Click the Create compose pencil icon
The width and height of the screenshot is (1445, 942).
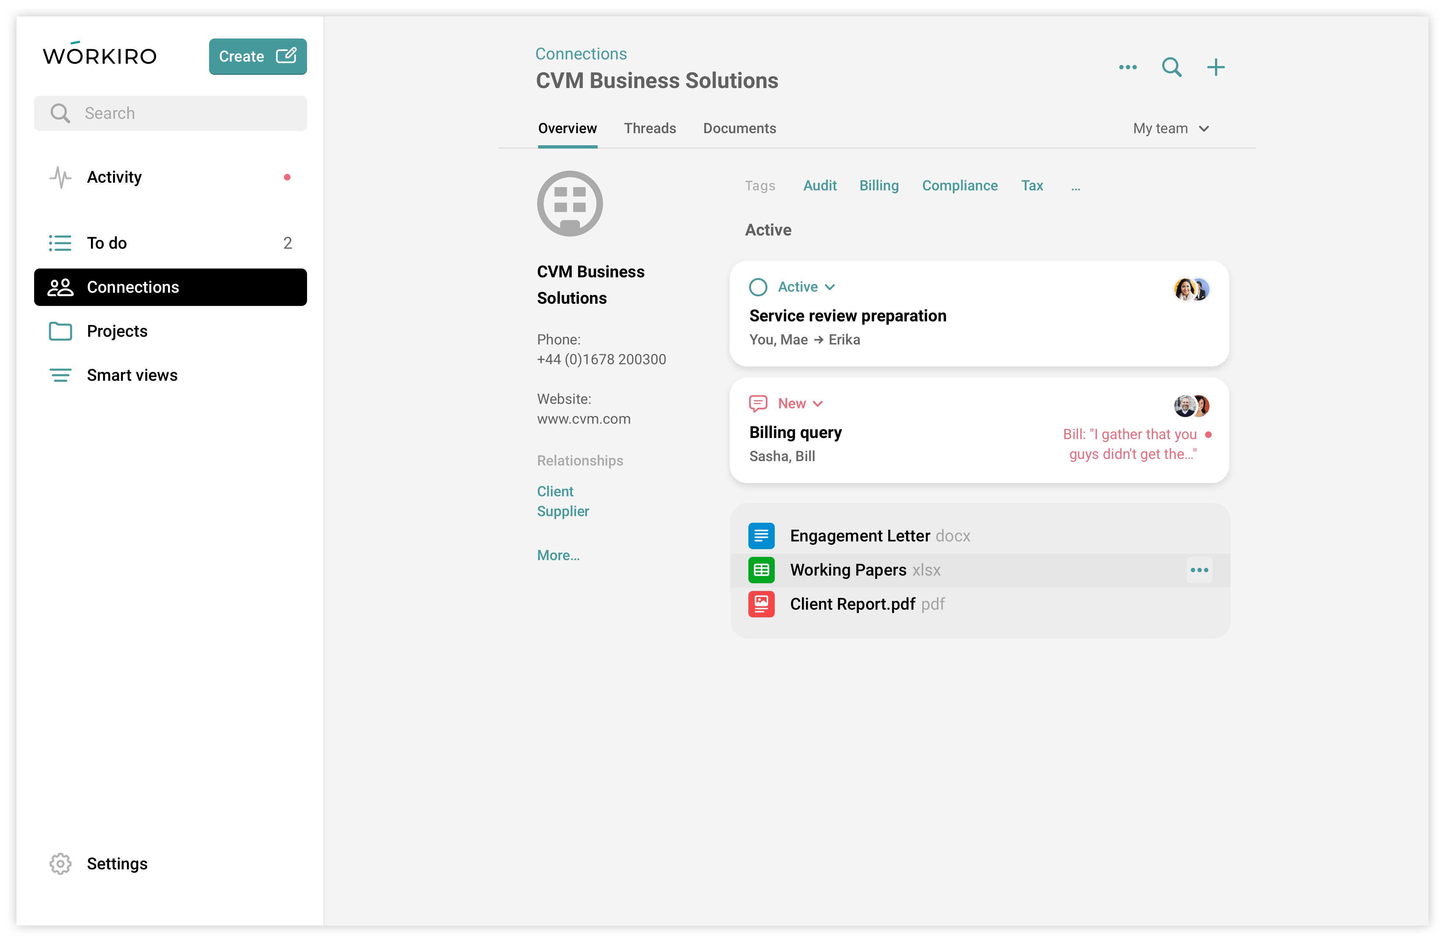[x=286, y=56]
